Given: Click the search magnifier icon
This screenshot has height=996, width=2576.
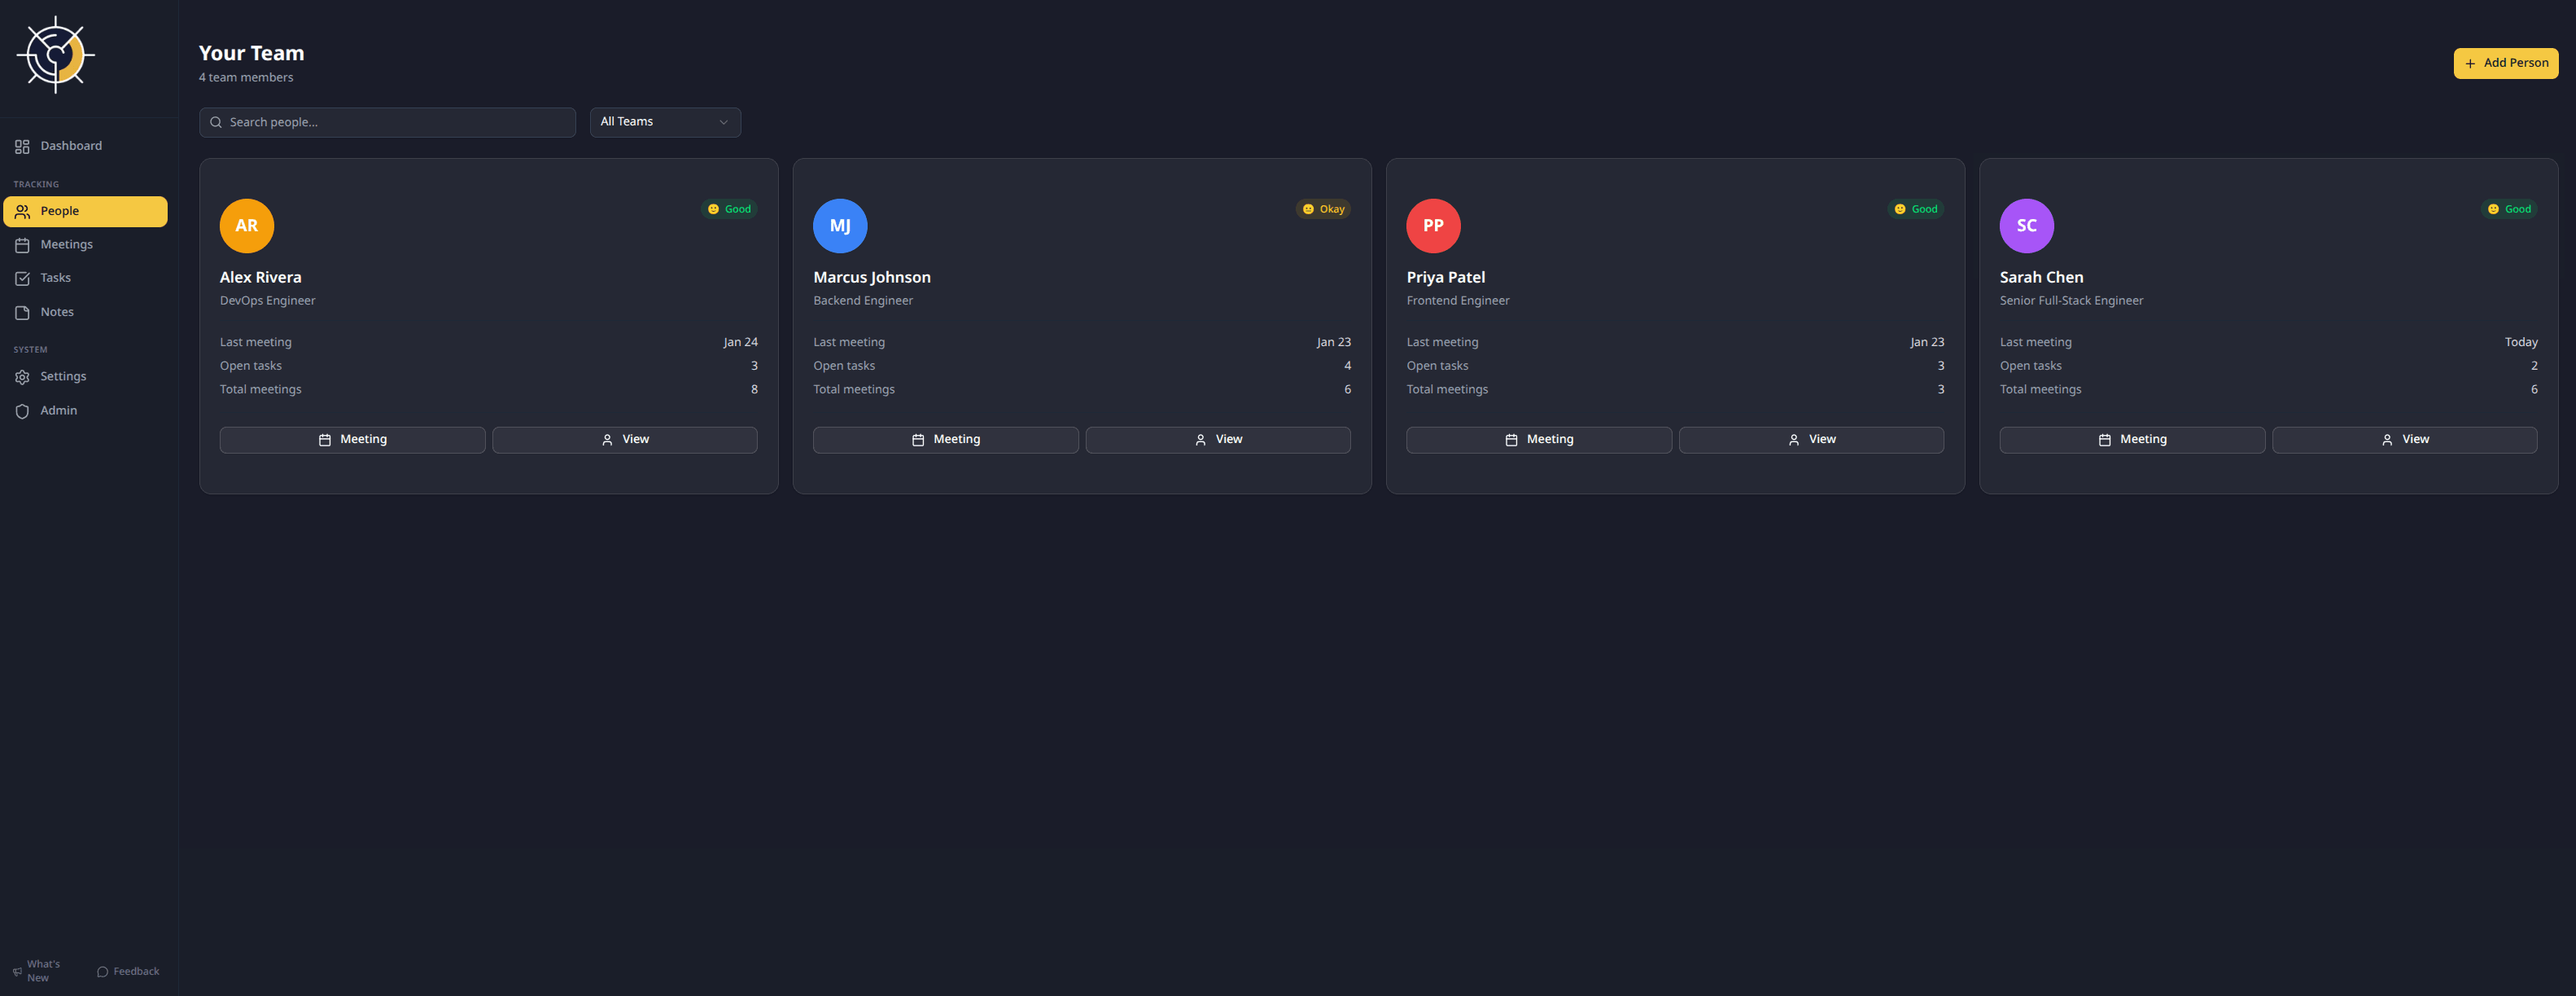Looking at the screenshot, I should click(x=216, y=122).
